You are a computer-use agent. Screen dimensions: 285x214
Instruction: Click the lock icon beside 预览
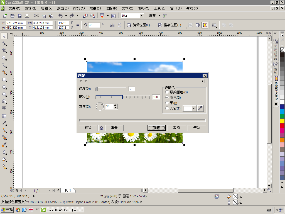coord(101,128)
